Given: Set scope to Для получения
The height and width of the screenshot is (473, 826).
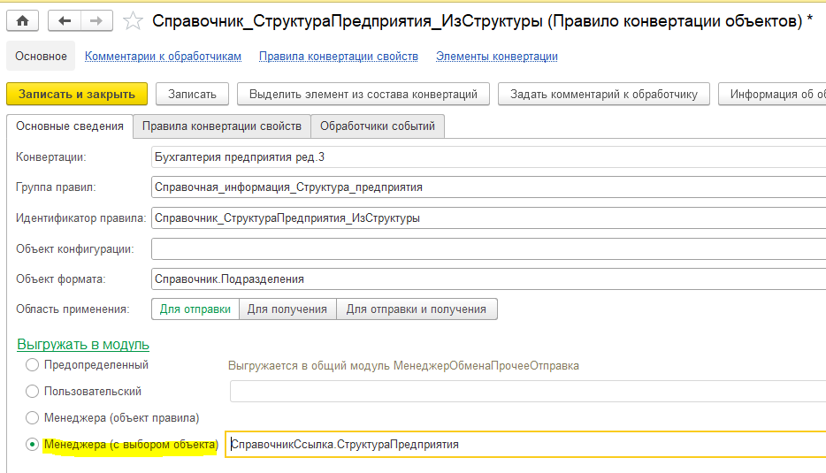Looking at the screenshot, I should [x=288, y=309].
